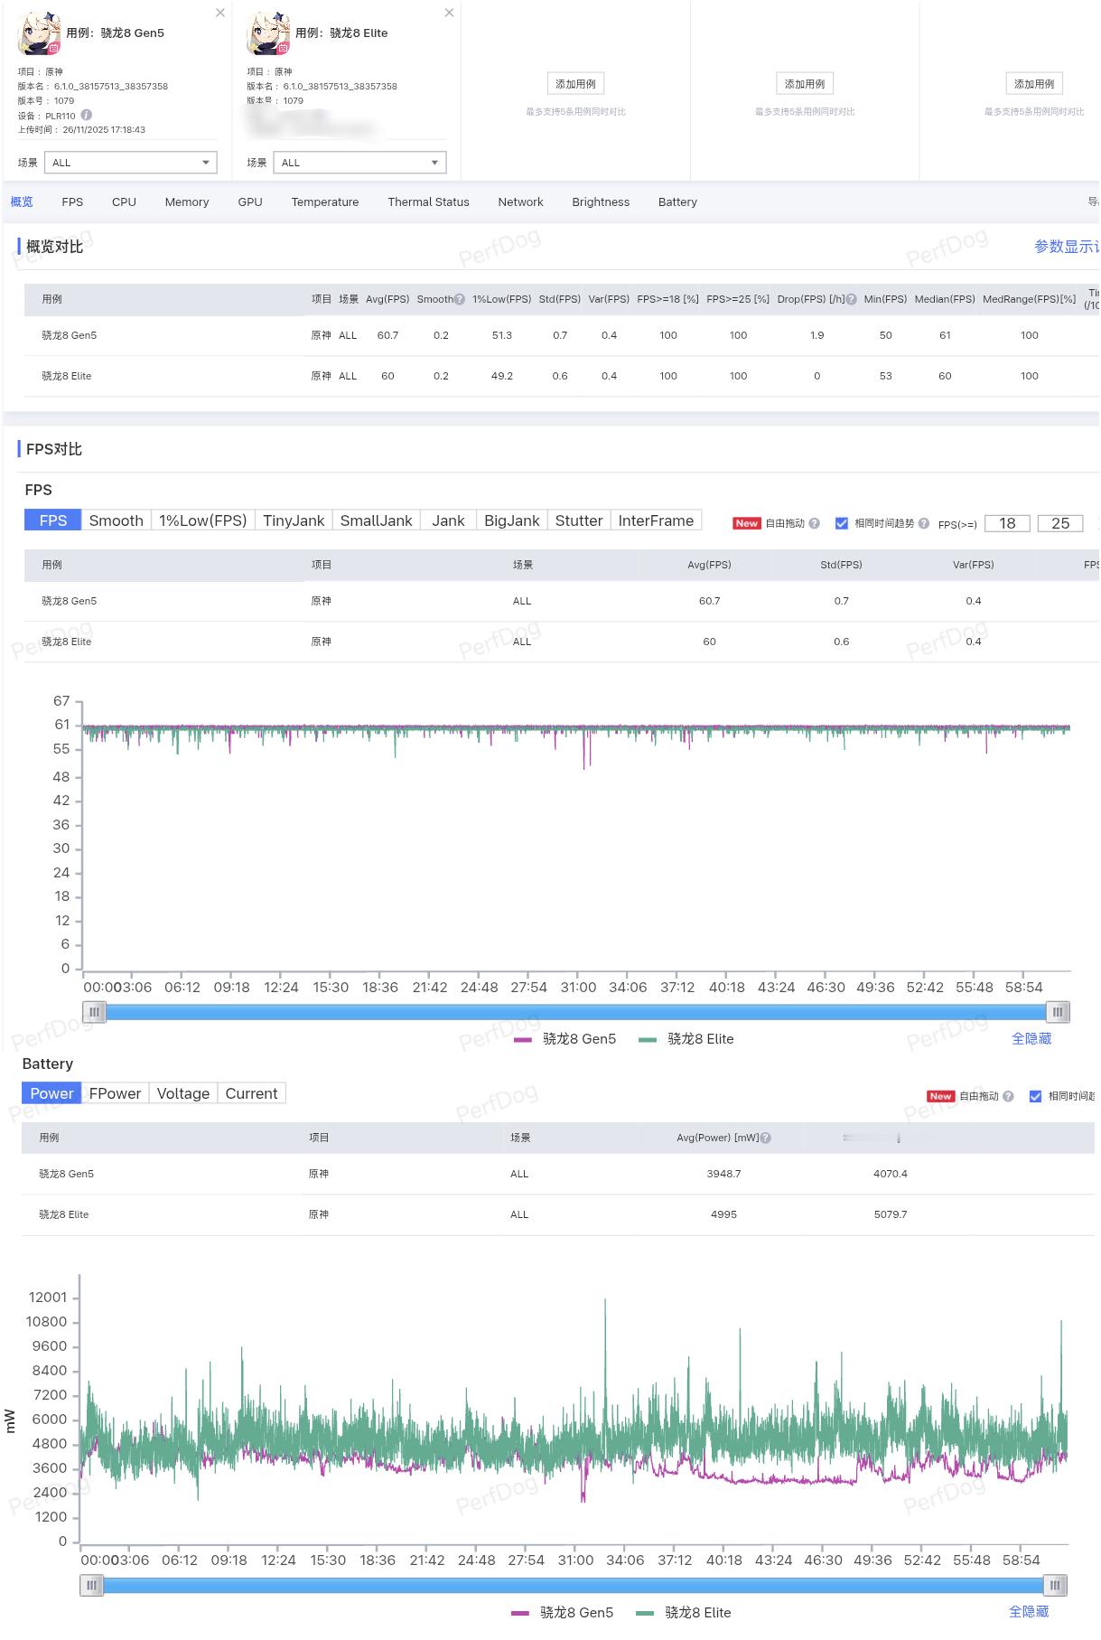
Task: Click 参数显示 settings link
Action: tap(1067, 247)
